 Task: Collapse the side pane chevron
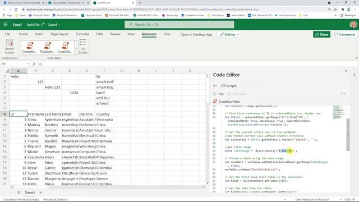coord(354,75)
